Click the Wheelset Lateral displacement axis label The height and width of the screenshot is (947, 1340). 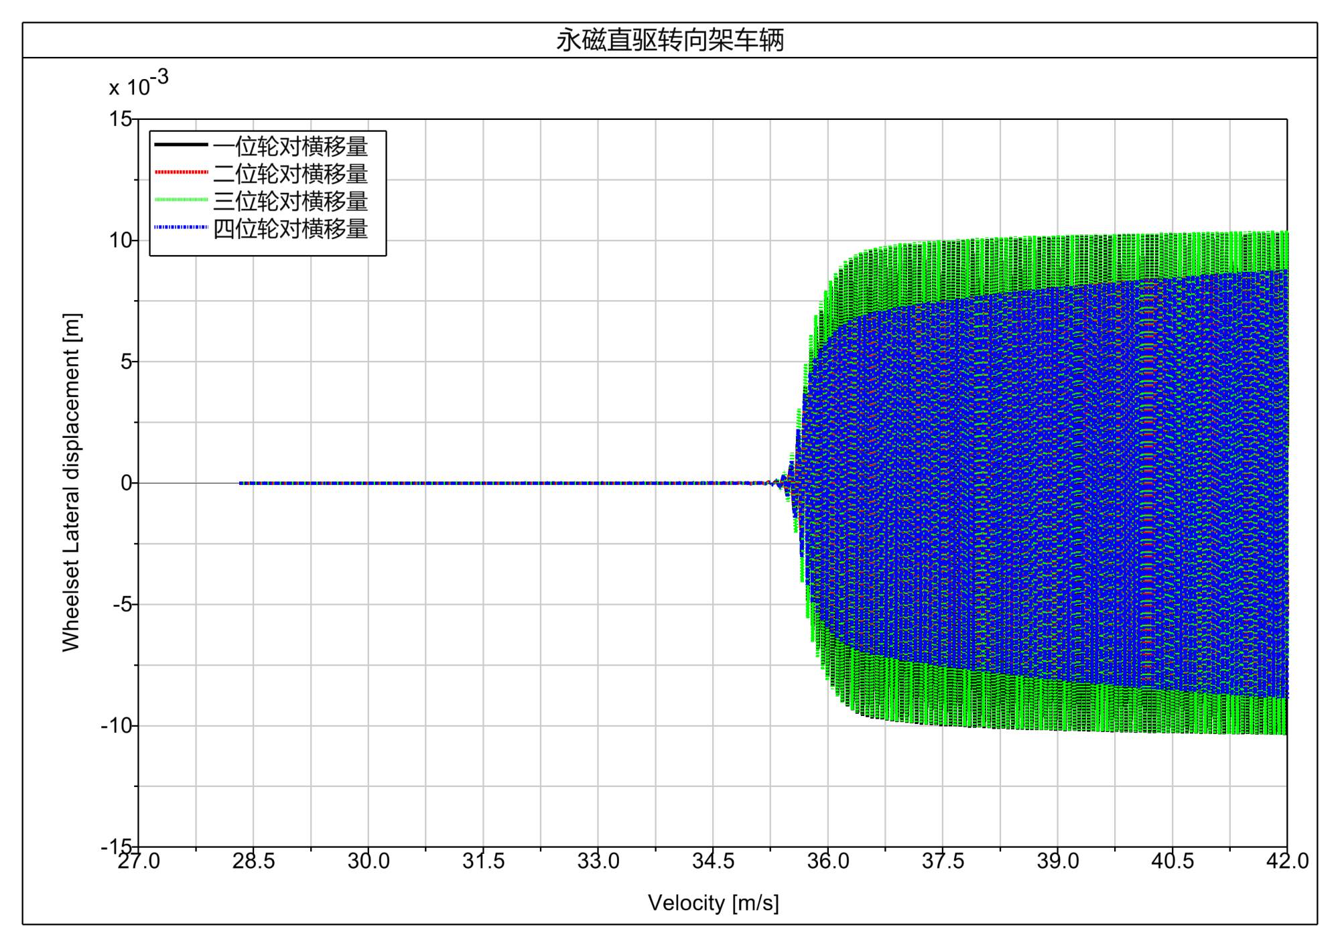(x=71, y=482)
